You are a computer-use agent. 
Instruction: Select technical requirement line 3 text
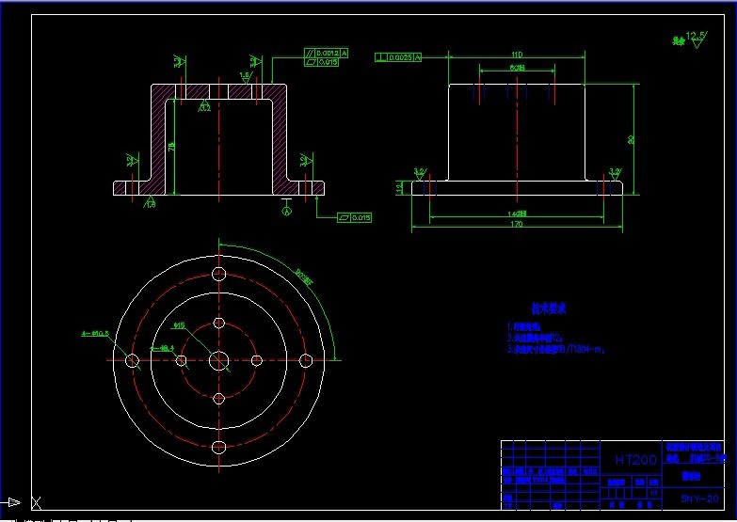coord(556,350)
